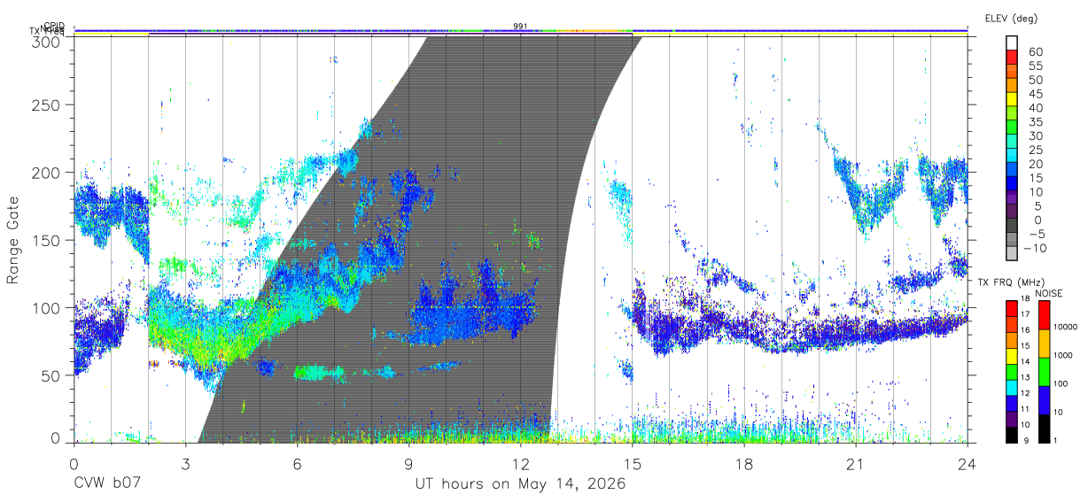Click the '45' tick on ELEV scale
This screenshot has width=1088, height=502.
pyautogui.click(x=1035, y=94)
